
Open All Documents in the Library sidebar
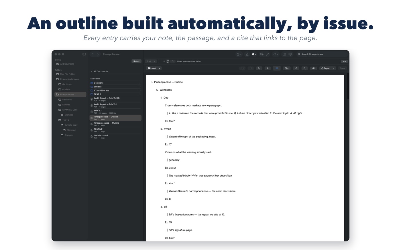(67, 64)
